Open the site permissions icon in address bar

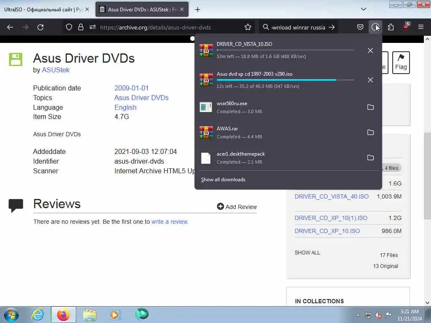(92, 27)
